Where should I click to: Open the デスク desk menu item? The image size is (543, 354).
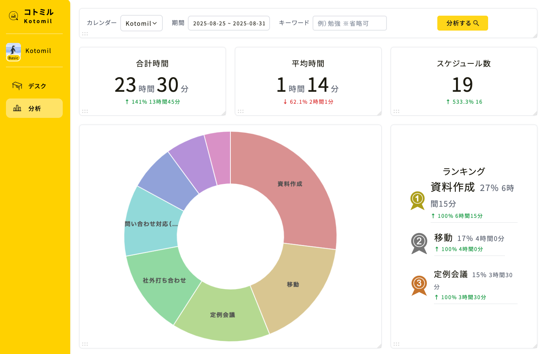click(34, 86)
